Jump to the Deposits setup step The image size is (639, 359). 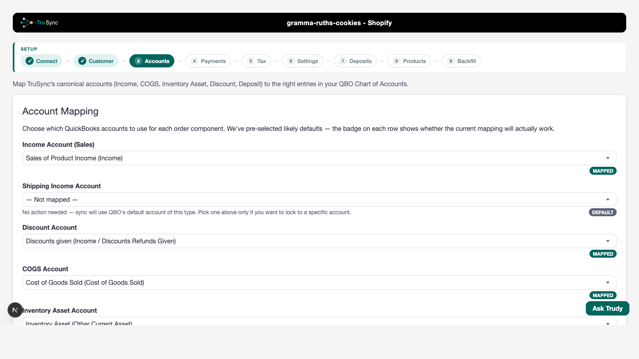[x=355, y=61]
